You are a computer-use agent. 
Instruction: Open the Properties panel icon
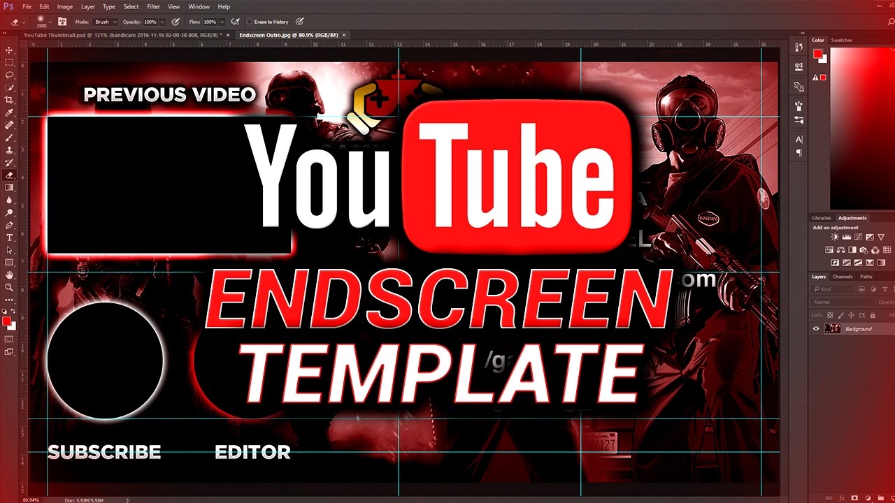pos(799,65)
